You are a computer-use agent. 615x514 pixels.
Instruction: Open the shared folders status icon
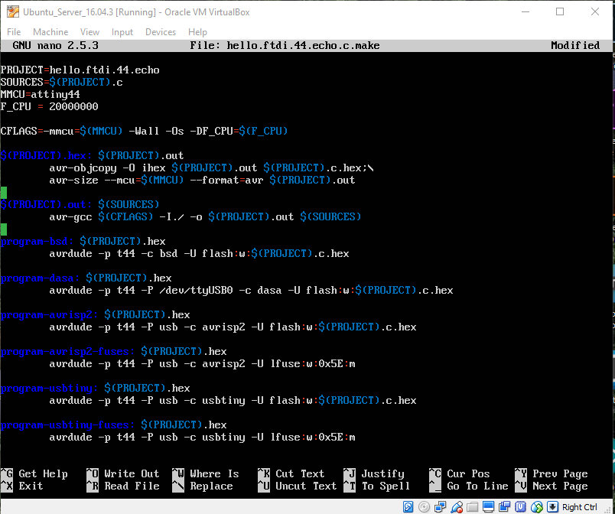[472, 507]
